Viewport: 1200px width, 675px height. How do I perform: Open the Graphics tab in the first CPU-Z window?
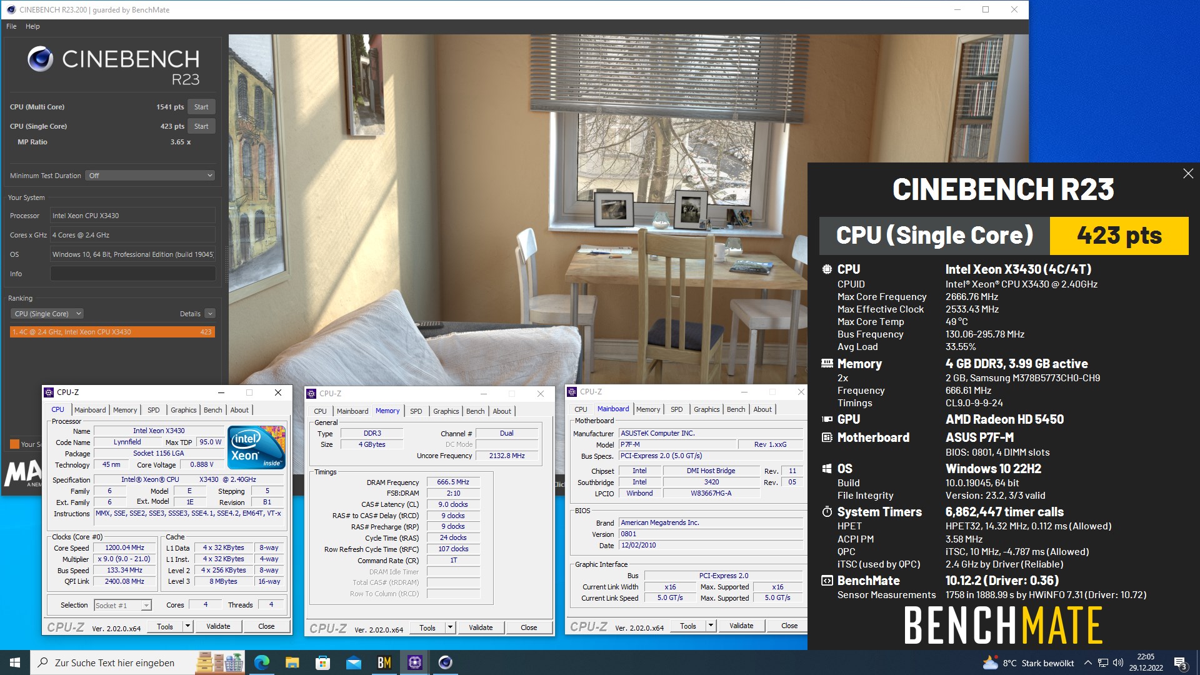(184, 410)
